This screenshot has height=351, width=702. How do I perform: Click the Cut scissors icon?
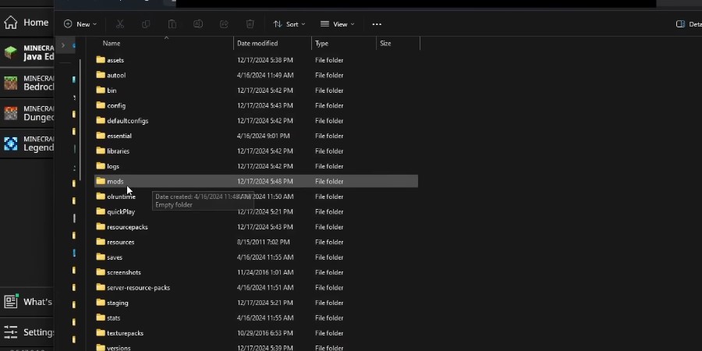click(x=120, y=24)
